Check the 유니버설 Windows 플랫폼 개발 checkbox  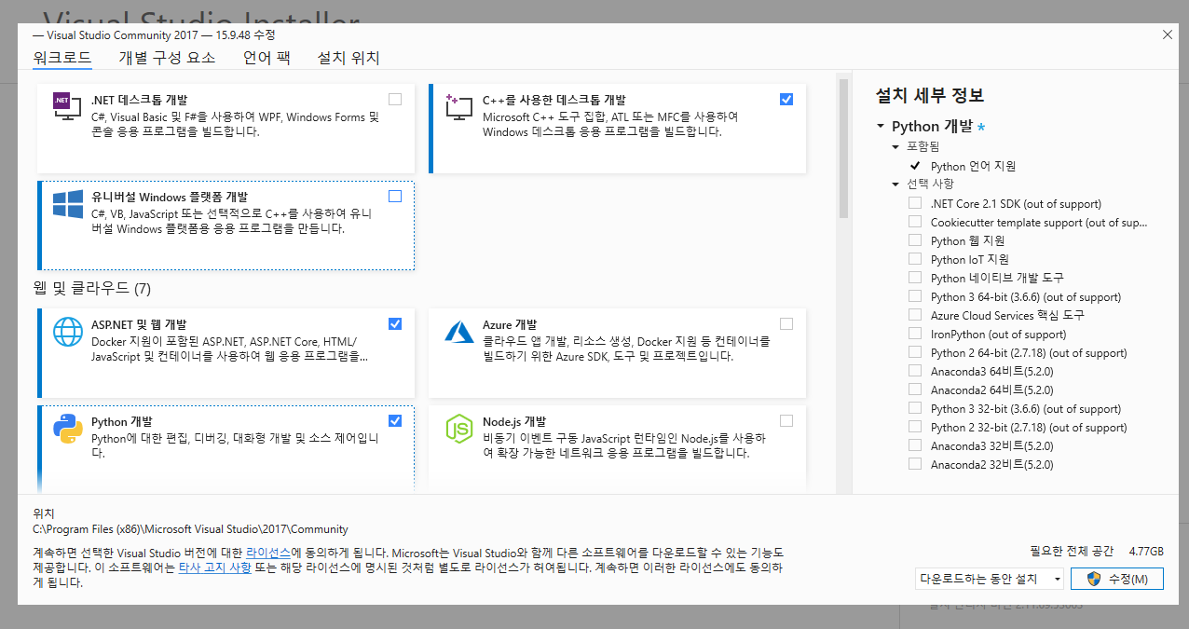click(x=395, y=196)
